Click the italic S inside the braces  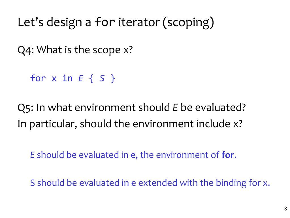pyautogui.click(x=102, y=78)
